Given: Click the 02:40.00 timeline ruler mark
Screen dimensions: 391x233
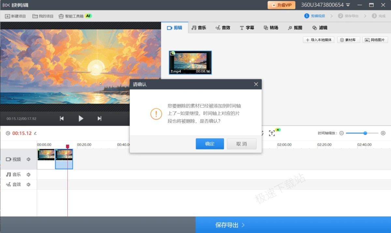Looking at the screenshot, I should tap(365, 145).
